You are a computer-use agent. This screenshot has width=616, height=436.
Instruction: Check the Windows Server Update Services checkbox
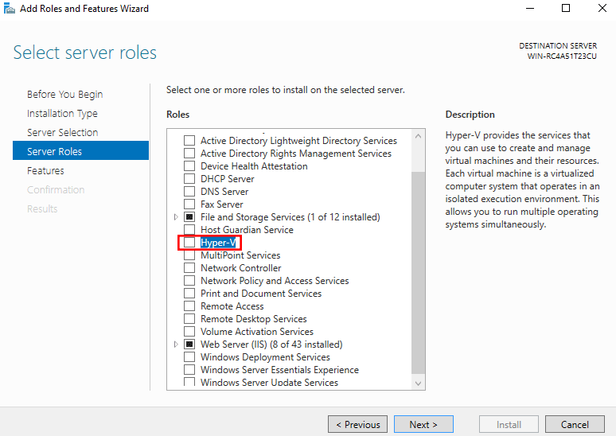pyautogui.click(x=189, y=382)
